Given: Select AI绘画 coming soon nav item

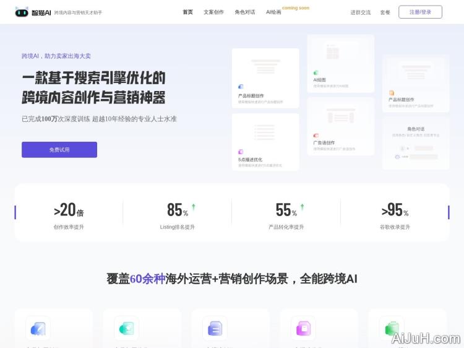Looking at the screenshot, I should 273,12.
